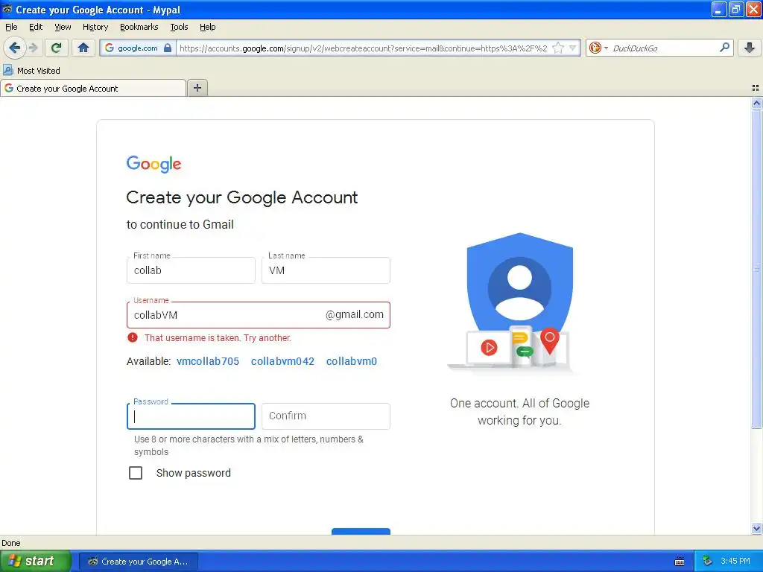Go back with the browser Back arrow
The height and width of the screenshot is (572, 763).
(x=14, y=48)
